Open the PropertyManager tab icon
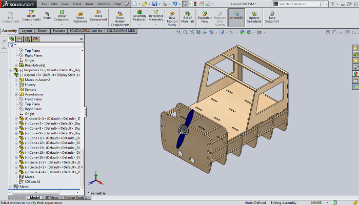The height and width of the screenshot is (205, 359). [19, 39]
